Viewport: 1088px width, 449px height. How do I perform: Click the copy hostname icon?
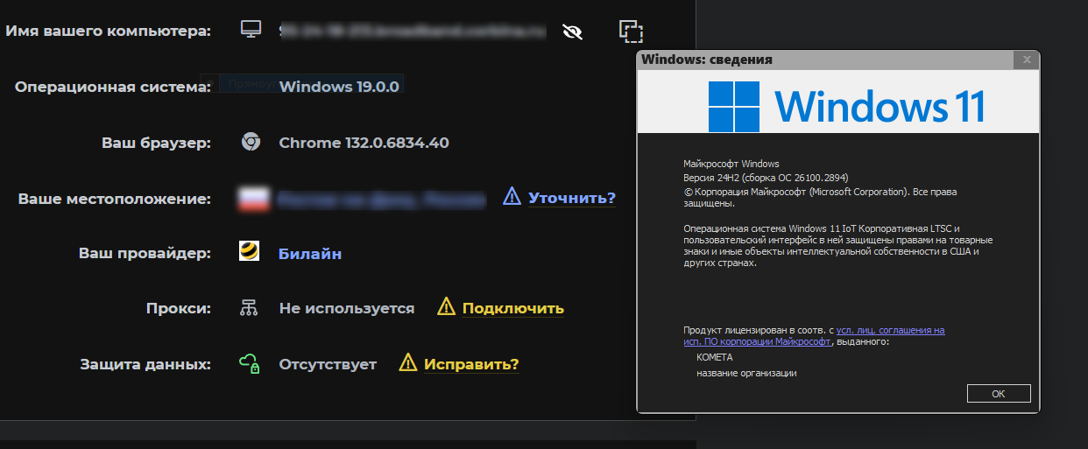pos(631,31)
